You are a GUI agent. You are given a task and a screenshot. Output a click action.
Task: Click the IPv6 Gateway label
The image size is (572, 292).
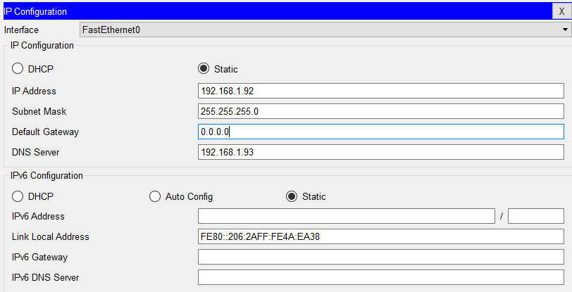point(39,258)
